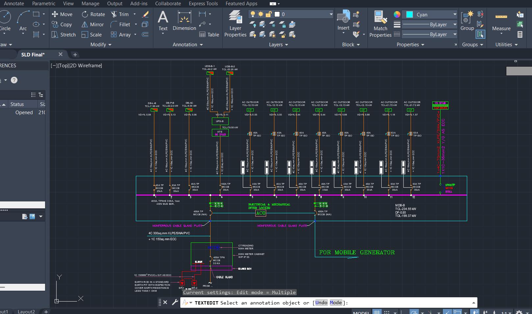Image resolution: width=532 pixels, height=314 pixels.
Task: Click the color wheel object color icon
Action: point(397,14)
